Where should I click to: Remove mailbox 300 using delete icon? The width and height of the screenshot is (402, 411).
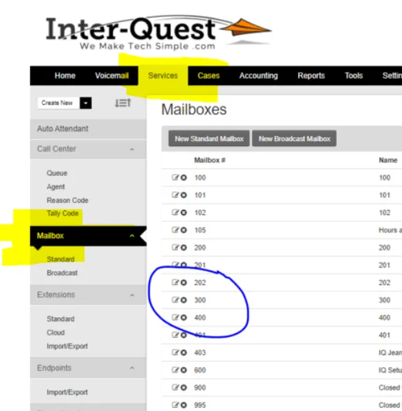click(x=184, y=300)
